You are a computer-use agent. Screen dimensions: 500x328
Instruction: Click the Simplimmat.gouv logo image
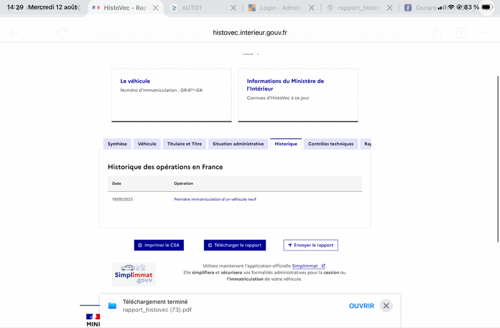[x=134, y=274]
